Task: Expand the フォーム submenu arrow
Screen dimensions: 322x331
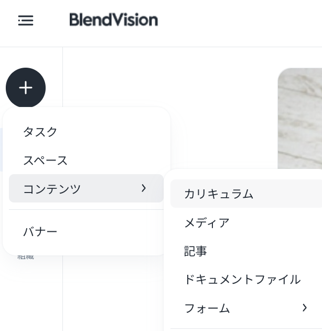Action: 304,308
